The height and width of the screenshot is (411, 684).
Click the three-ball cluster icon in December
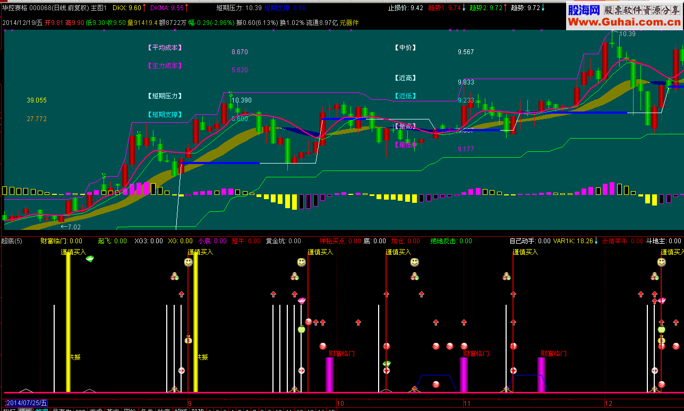click(655, 276)
